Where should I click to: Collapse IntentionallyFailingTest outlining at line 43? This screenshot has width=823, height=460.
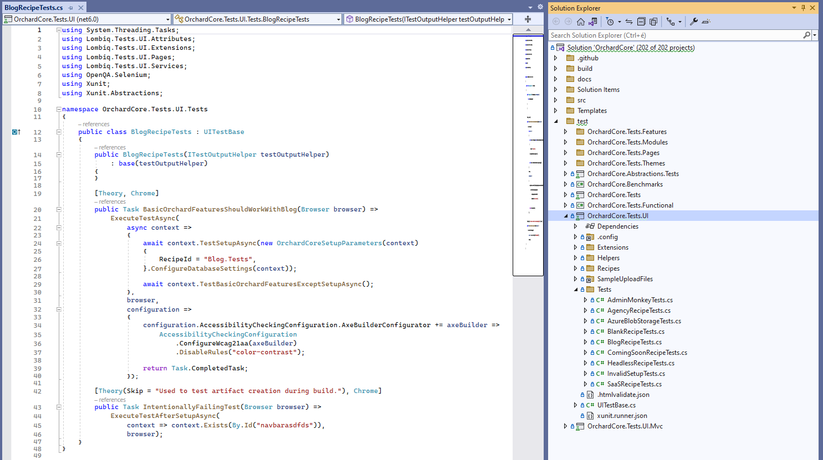coord(59,407)
